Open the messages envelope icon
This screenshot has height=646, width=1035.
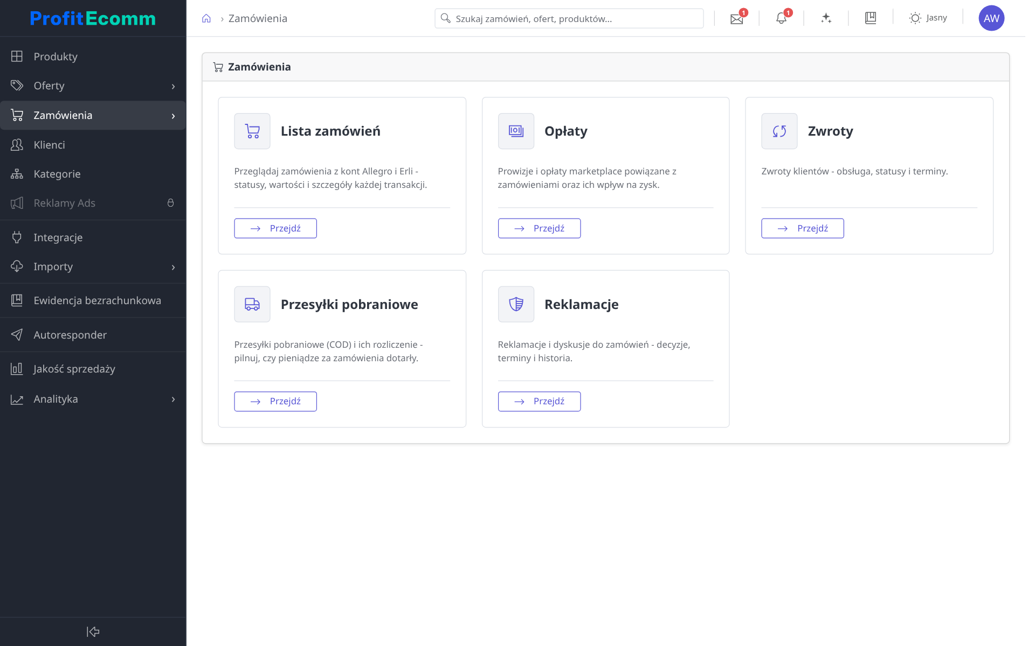736,19
